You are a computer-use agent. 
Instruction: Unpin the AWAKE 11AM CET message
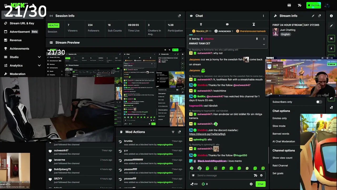click(257, 39)
